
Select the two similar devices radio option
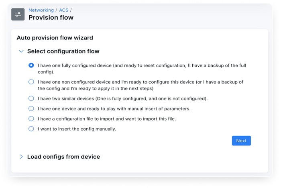(31, 98)
